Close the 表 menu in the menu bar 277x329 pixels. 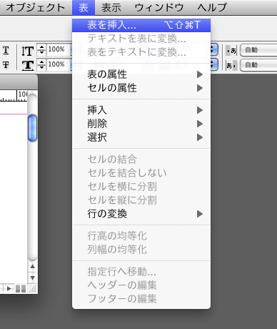click(84, 8)
